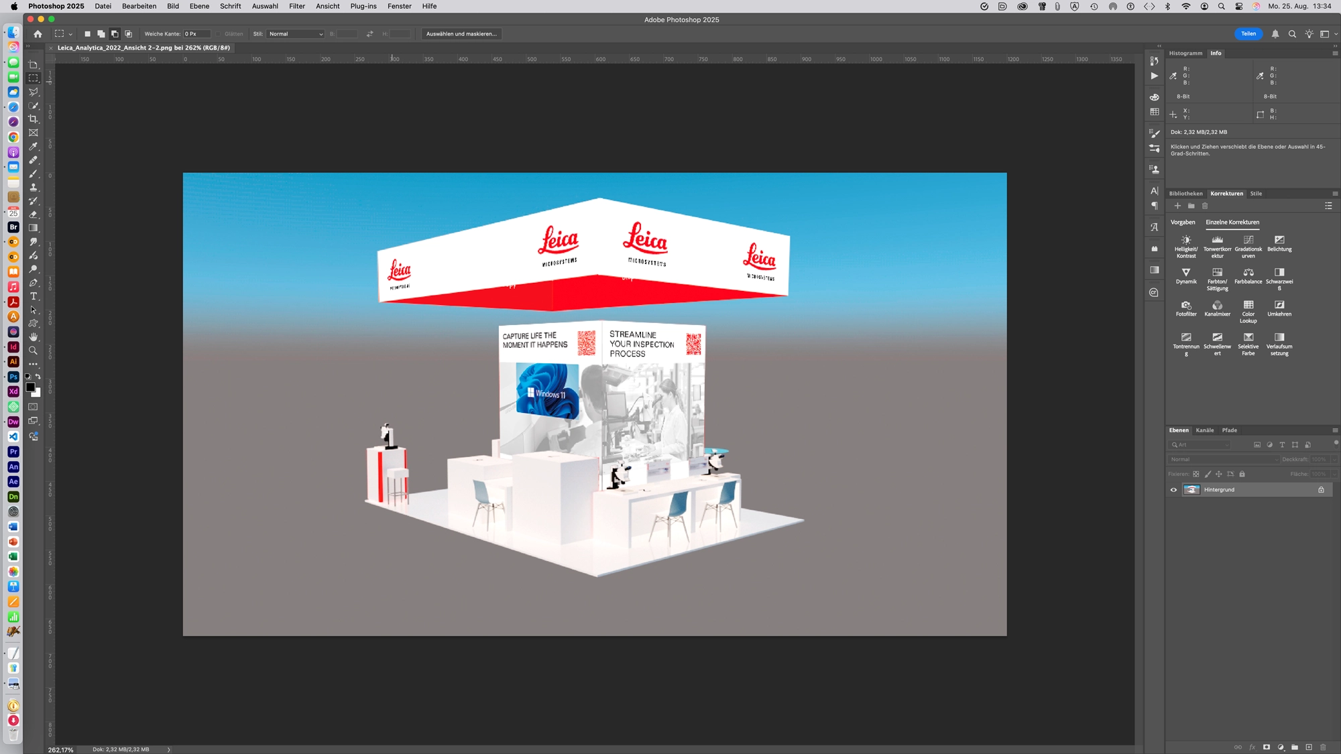Open the Farbbalance adjustment
The width and height of the screenshot is (1341, 754).
click(1248, 275)
